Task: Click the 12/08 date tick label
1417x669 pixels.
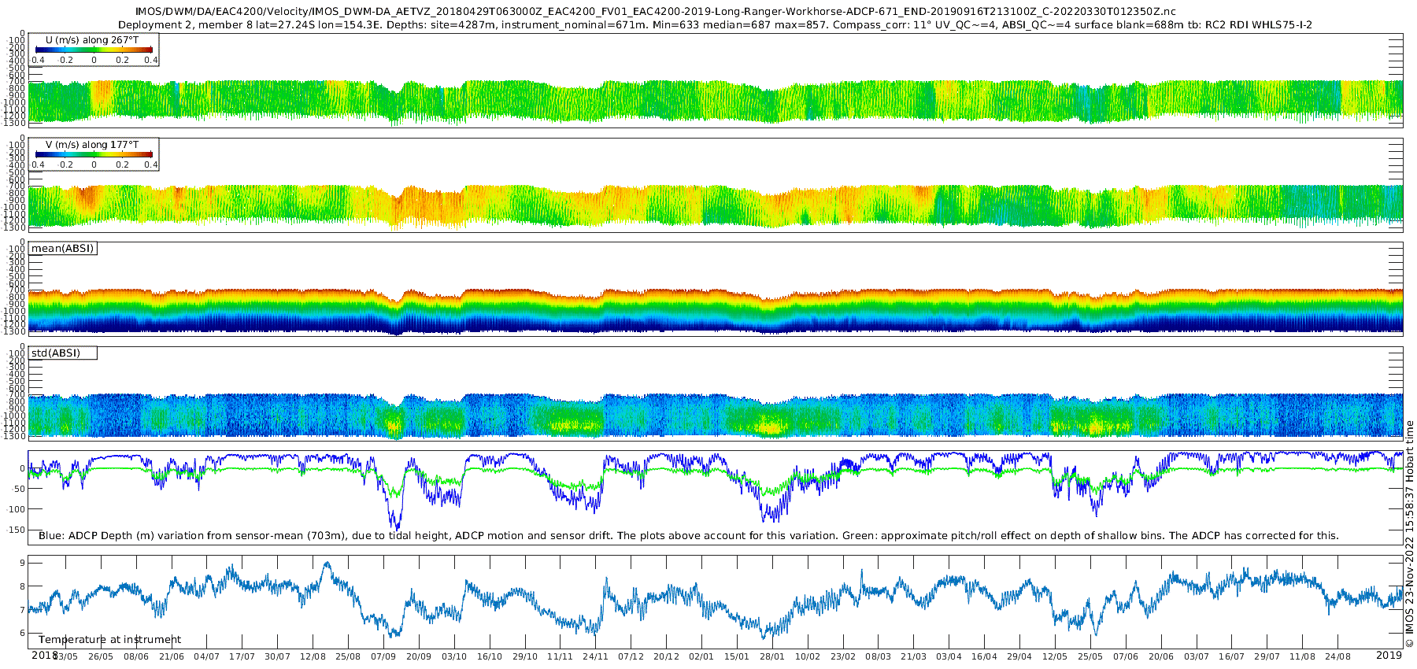Action: (x=313, y=656)
